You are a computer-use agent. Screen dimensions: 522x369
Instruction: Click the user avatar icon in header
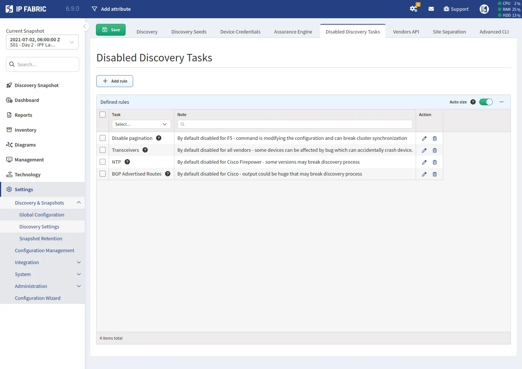click(484, 9)
